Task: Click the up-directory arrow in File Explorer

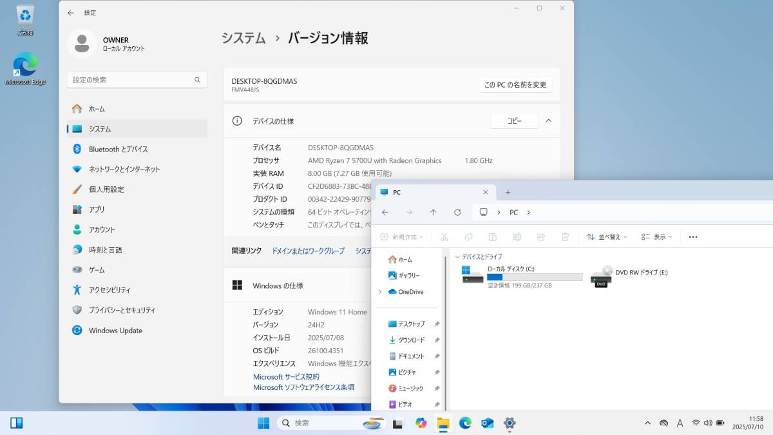Action: [433, 213]
